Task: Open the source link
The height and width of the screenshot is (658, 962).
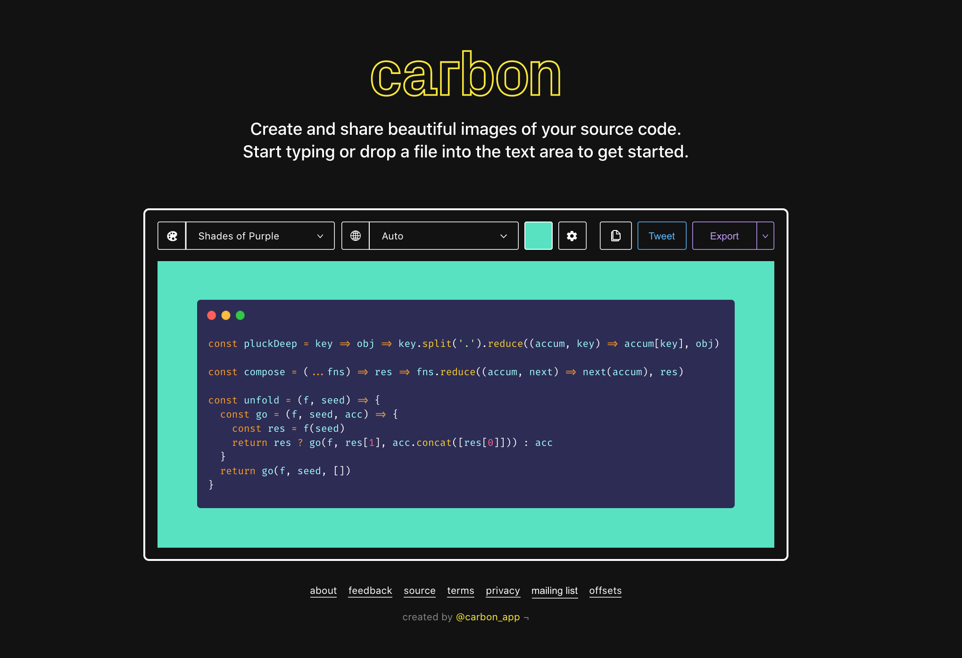Action: (420, 591)
